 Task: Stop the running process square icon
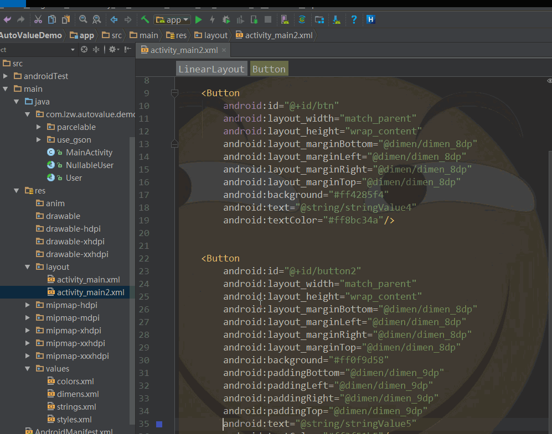(268, 19)
